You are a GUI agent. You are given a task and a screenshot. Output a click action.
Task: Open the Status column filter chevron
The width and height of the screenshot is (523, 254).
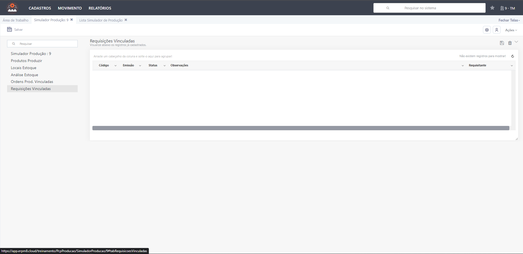click(165, 66)
